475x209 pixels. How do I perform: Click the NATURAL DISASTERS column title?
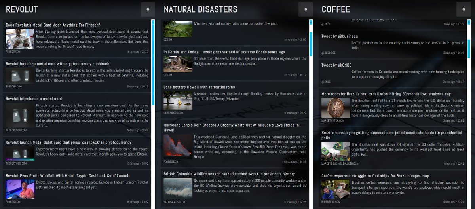pos(200,9)
